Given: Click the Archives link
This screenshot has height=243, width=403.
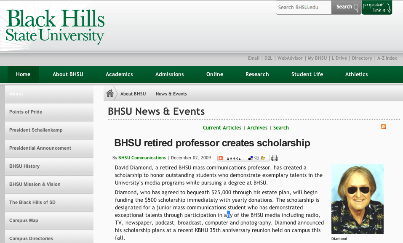Looking at the screenshot, I should (257, 128).
